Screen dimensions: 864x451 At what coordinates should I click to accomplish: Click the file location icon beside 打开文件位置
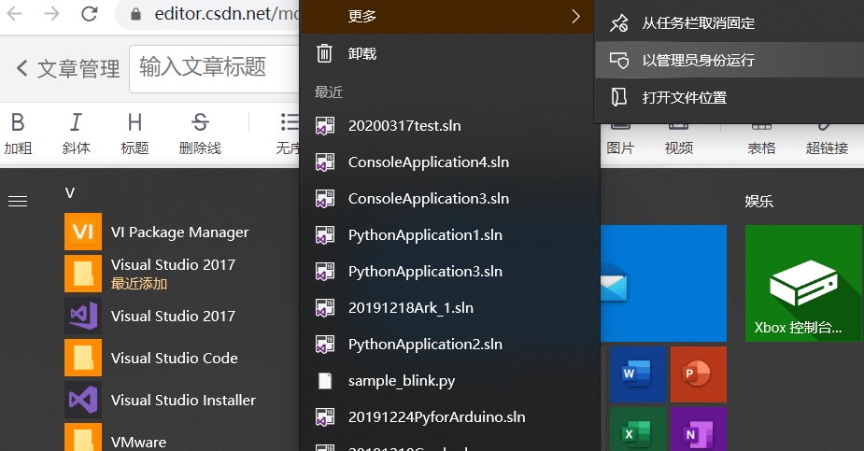(x=618, y=97)
